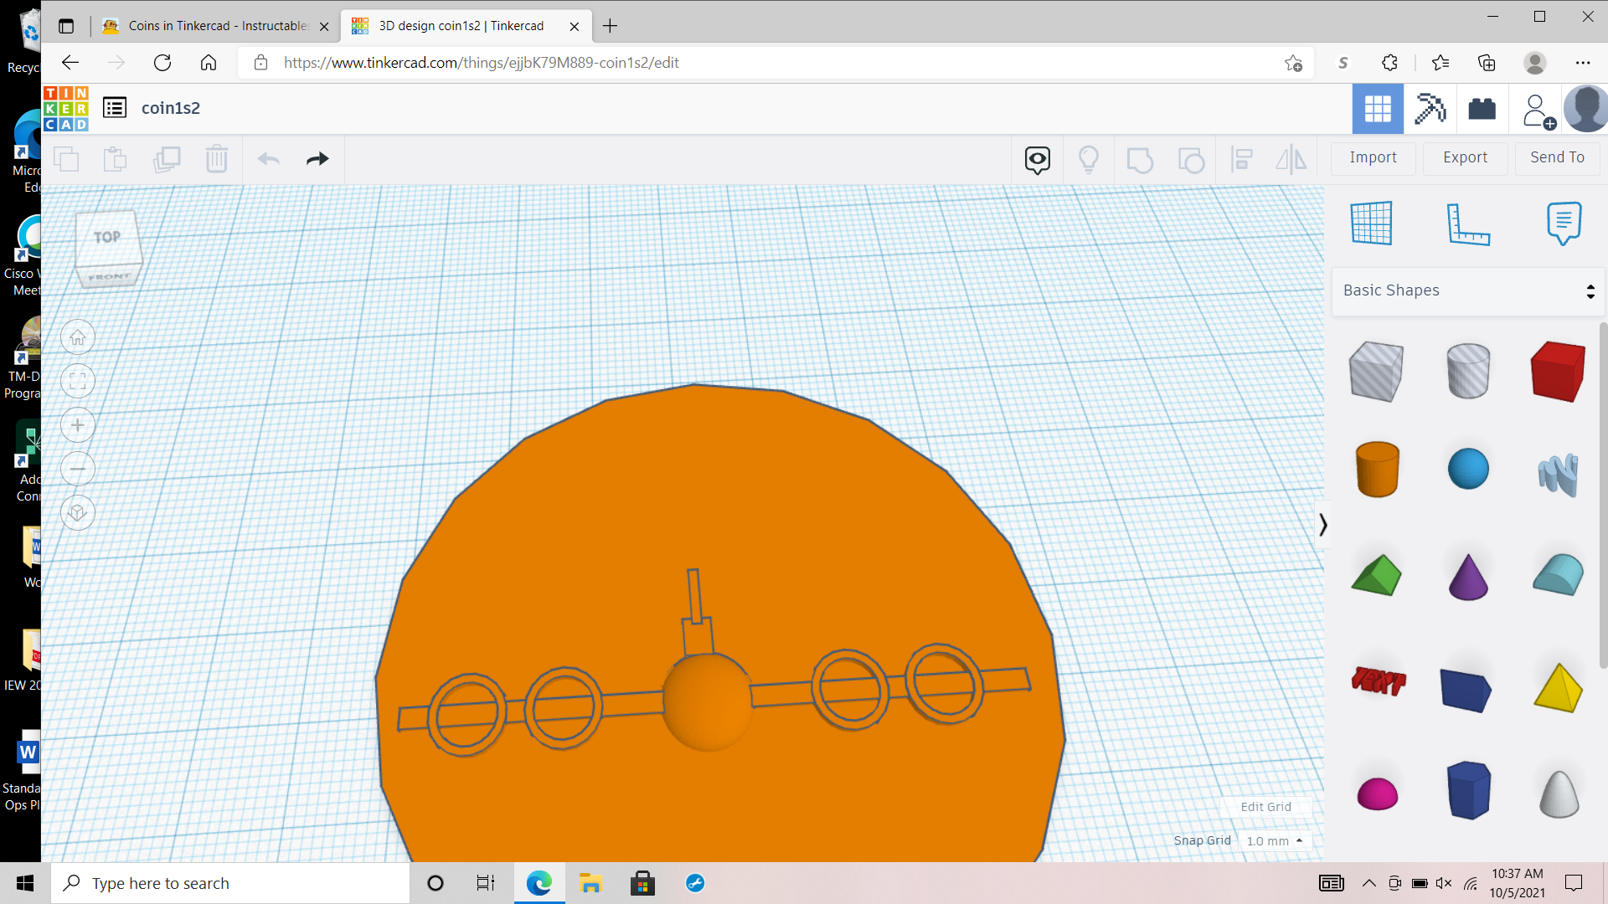Open the Align tool
The width and height of the screenshot is (1608, 904).
(x=1242, y=159)
